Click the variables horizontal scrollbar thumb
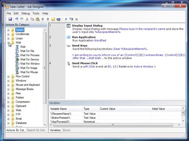 tap(113, 125)
